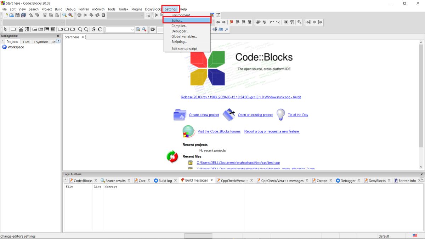Click the Paste toolbar icon

pyautogui.click(x=57, y=15)
